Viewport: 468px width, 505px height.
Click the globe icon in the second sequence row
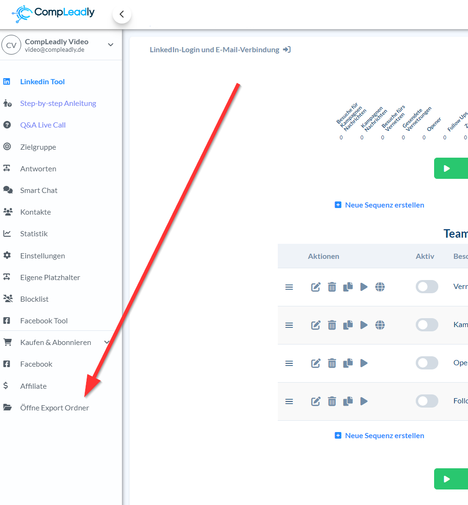tap(380, 325)
